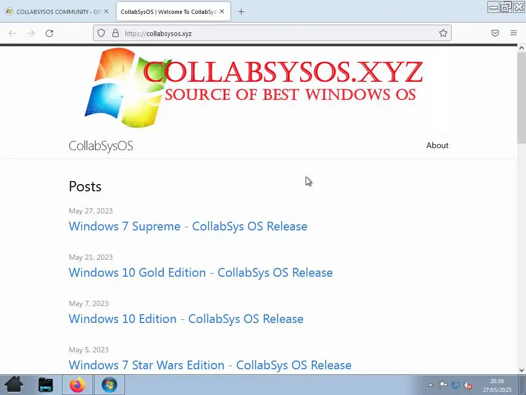Click the flag notification tray icon
Image resolution: width=526 pixels, height=395 pixels.
(443, 385)
